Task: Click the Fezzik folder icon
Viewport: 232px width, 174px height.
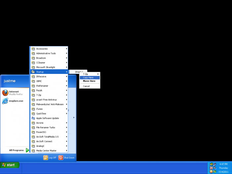Action: (x=33, y=90)
